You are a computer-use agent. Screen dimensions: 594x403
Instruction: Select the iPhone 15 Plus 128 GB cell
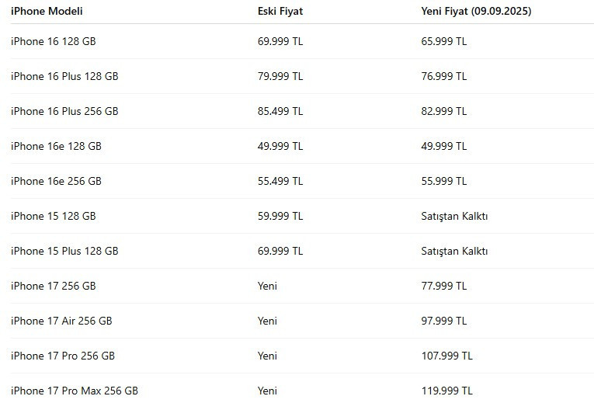point(64,251)
